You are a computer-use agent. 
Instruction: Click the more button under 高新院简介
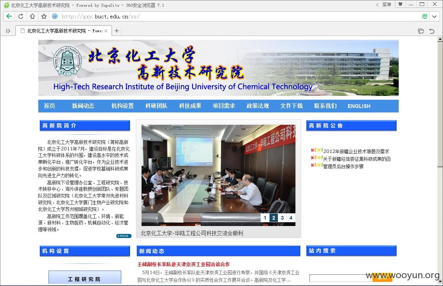(124, 236)
